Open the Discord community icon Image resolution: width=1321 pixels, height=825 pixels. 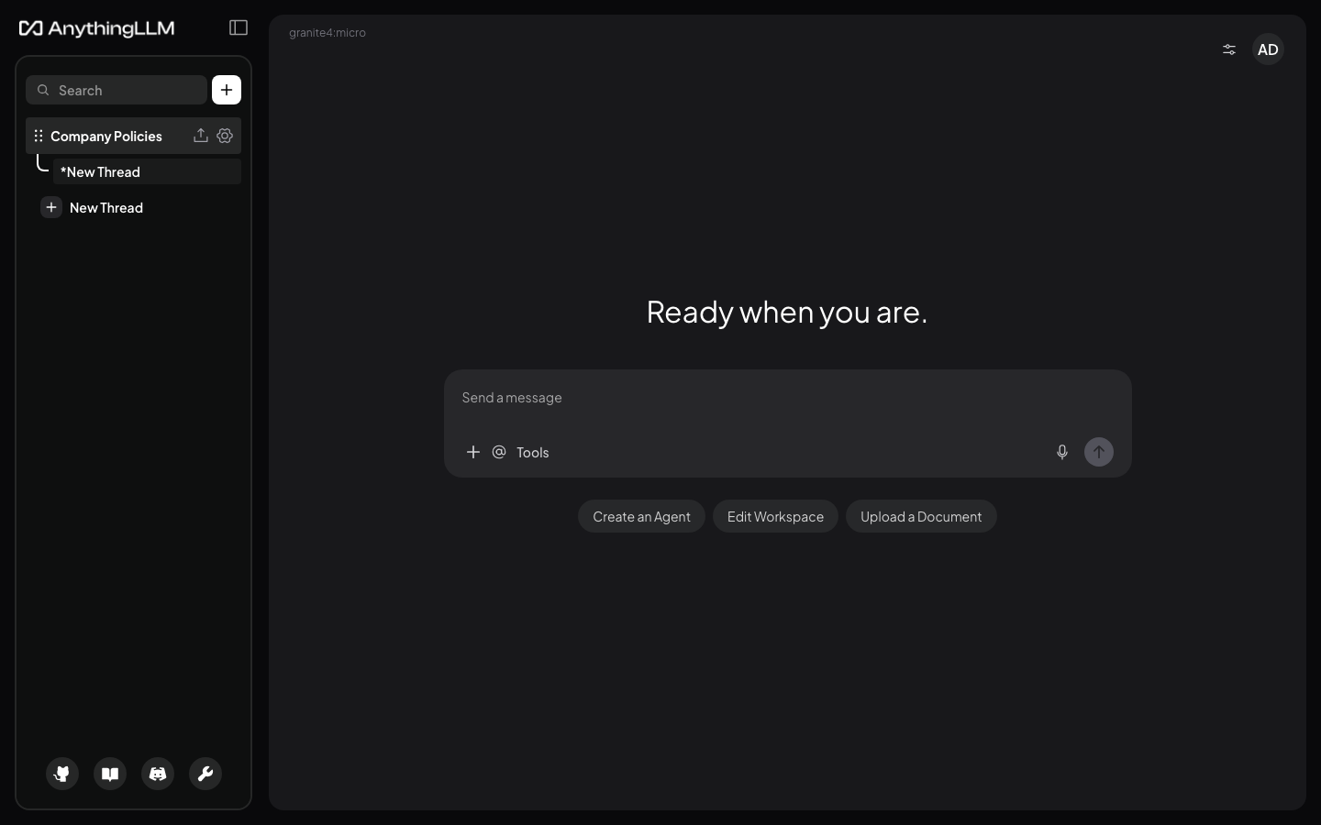pos(158,774)
